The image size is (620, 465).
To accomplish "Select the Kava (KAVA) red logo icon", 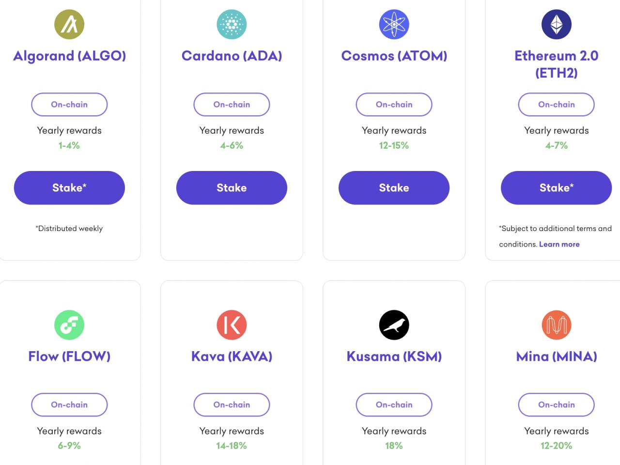I will point(232,325).
